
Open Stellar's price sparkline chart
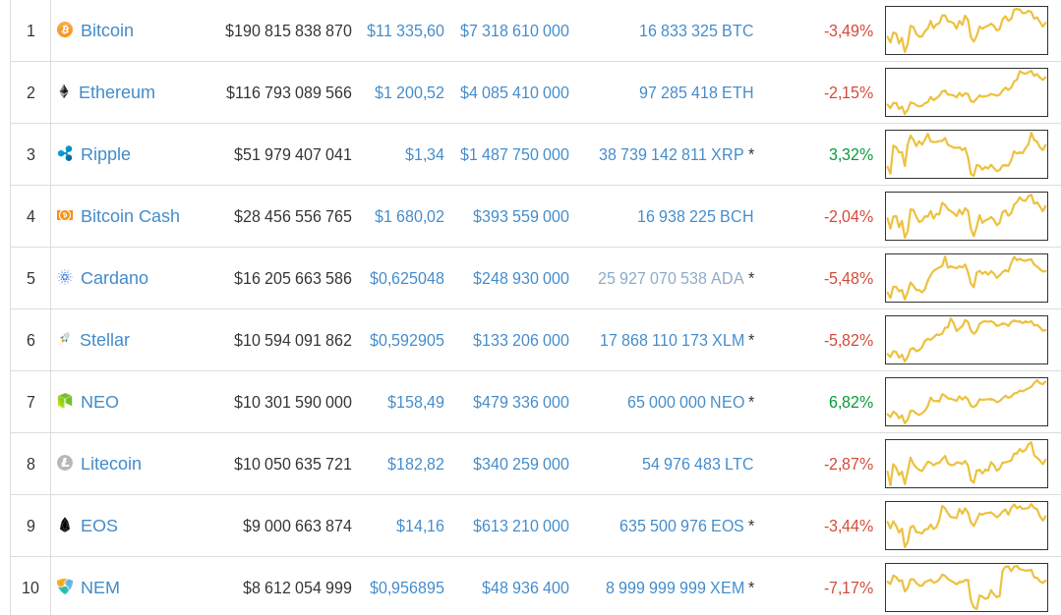(x=967, y=340)
